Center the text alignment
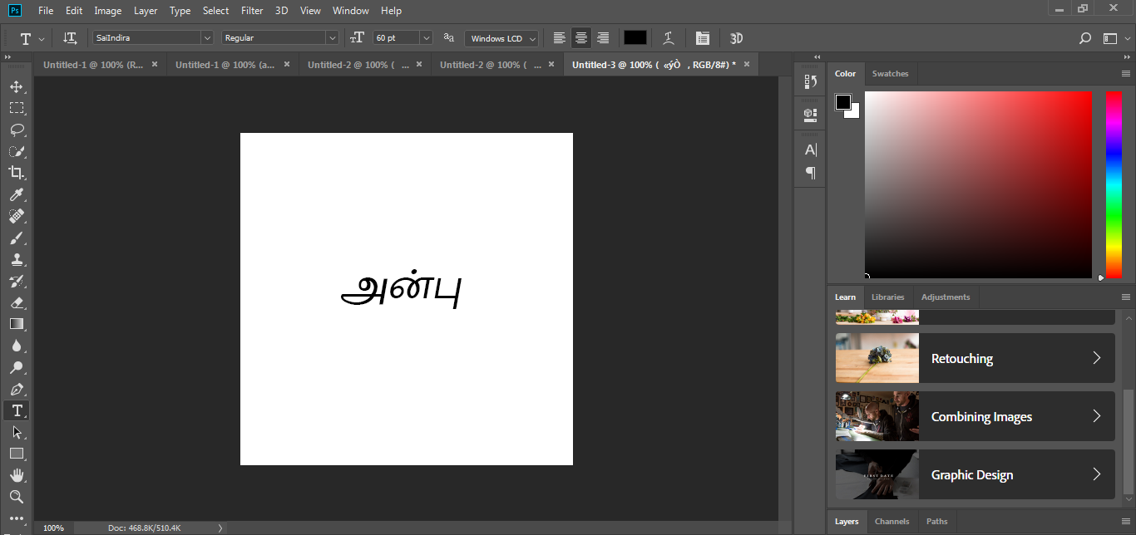This screenshot has width=1136, height=535. coord(581,37)
